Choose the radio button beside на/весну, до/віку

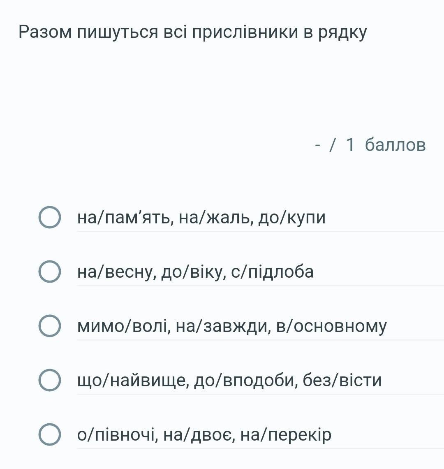click(50, 272)
